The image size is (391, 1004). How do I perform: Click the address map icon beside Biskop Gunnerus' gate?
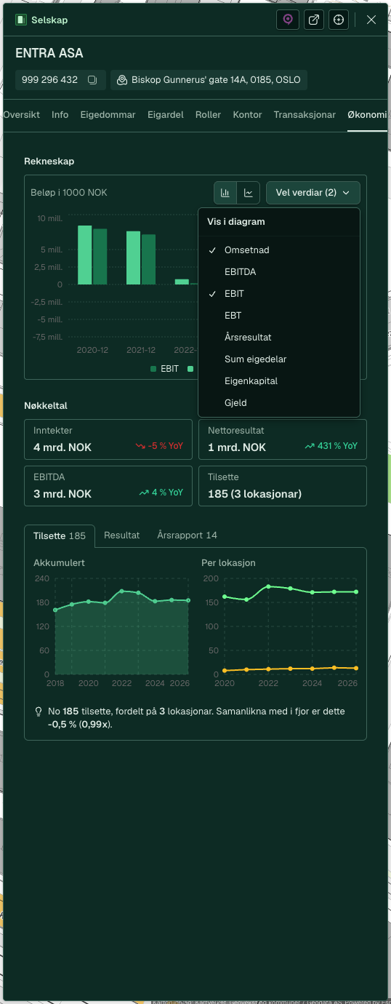122,80
